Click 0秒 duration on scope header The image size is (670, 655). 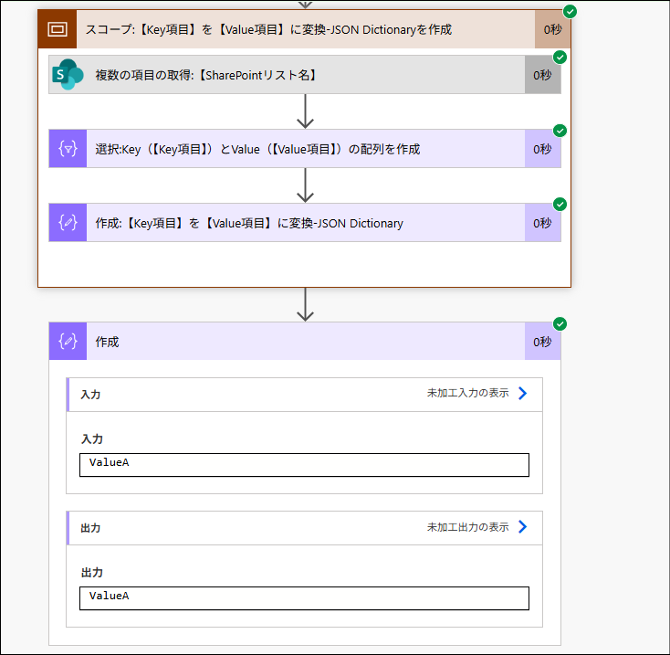552,29
